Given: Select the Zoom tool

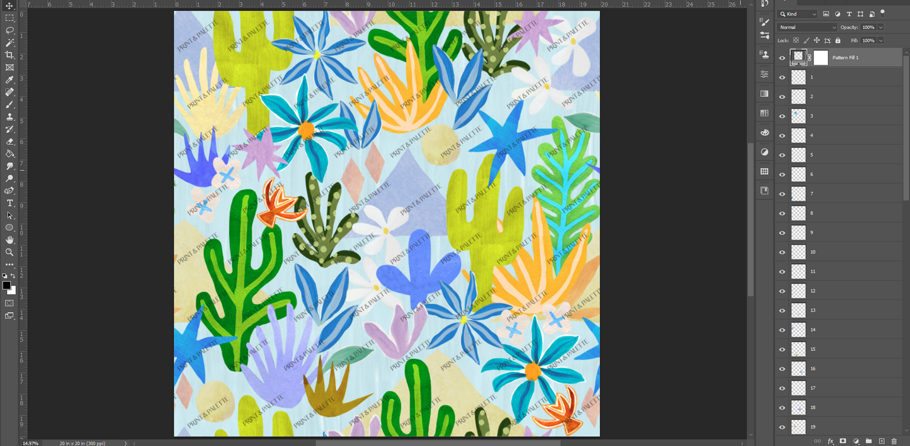Looking at the screenshot, I should (9, 252).
